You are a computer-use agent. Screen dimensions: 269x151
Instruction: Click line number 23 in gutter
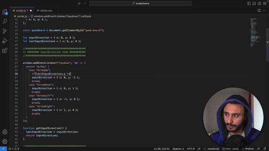pyautogui.click(x=16, y=63)
